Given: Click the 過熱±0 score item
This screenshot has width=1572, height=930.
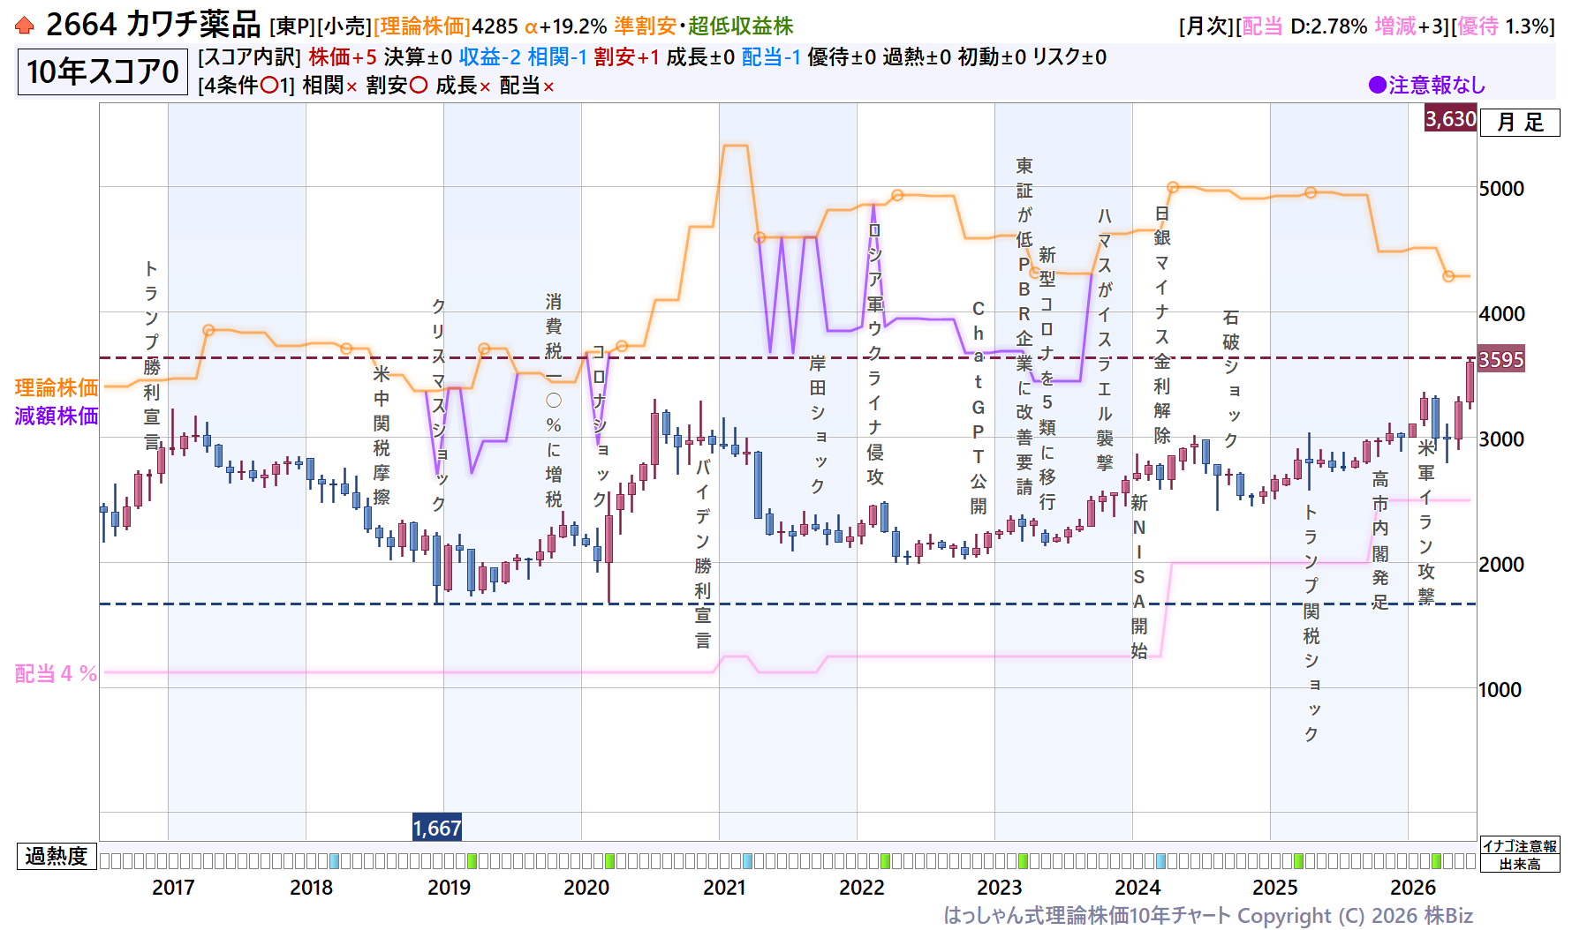Looking at the screenshot, I should pos(917,57).
